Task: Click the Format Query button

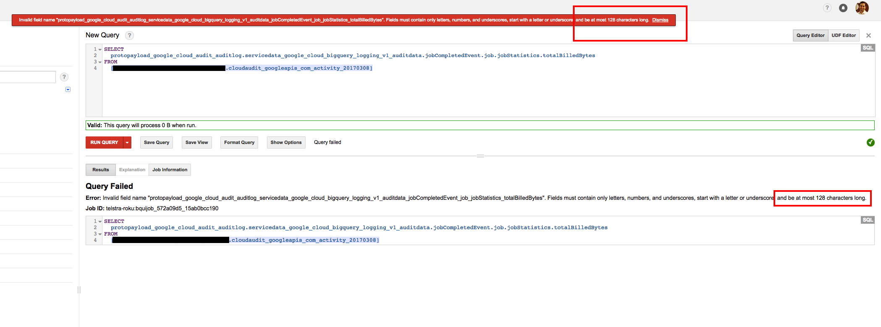Action: [239, 143]
